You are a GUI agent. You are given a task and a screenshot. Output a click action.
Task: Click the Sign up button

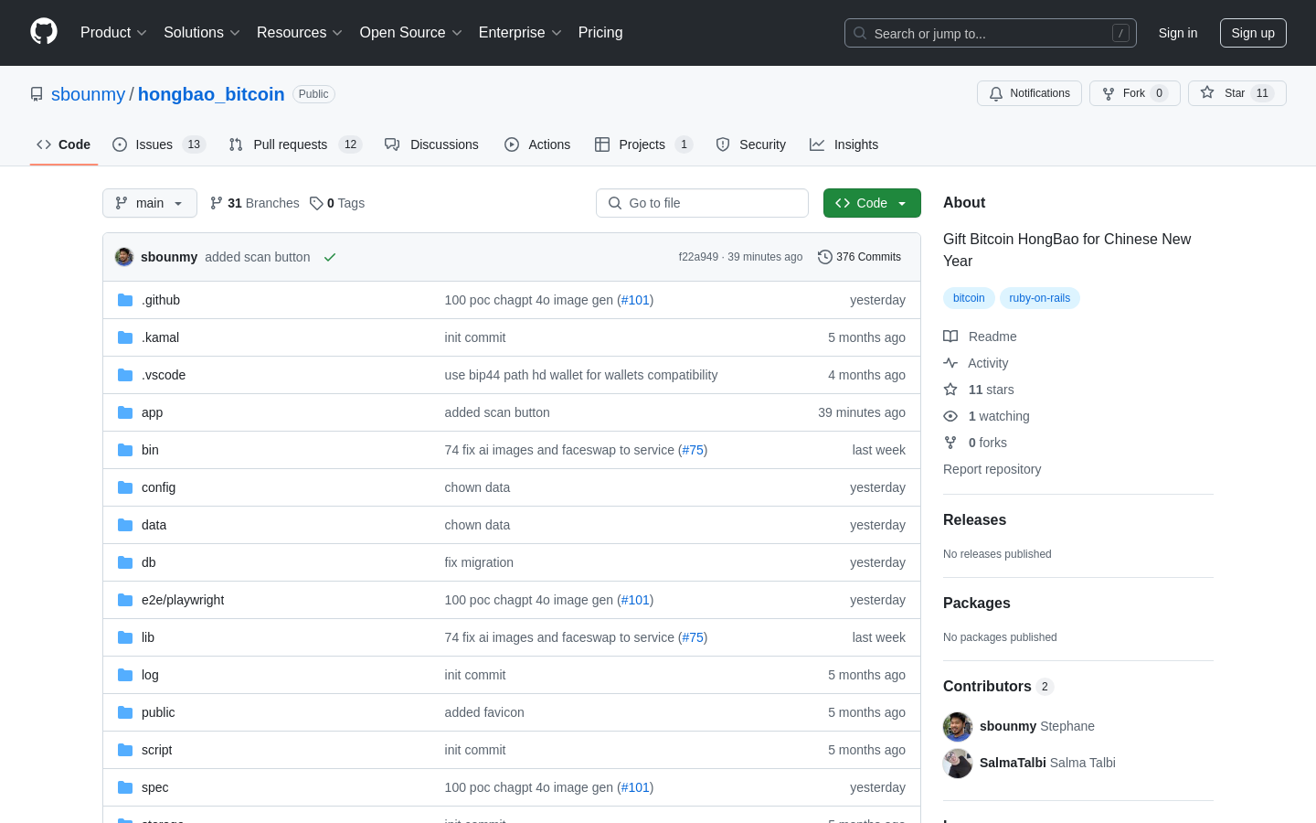[x=1253, y=33]
